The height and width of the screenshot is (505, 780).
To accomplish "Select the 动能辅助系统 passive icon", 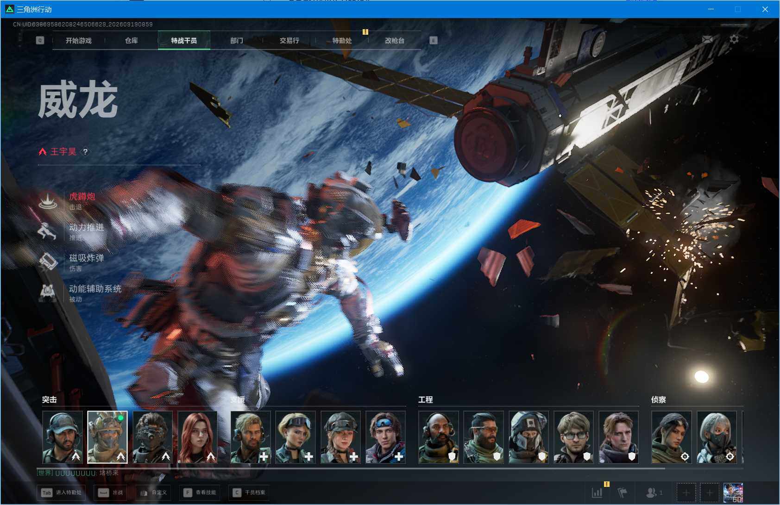I will pos(48,293).
